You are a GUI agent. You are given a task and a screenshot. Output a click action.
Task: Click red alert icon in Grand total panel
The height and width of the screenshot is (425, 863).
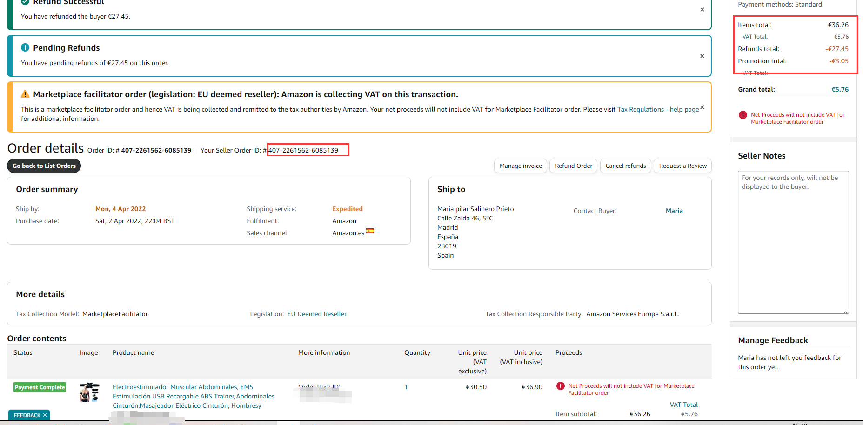coord(743,115)
